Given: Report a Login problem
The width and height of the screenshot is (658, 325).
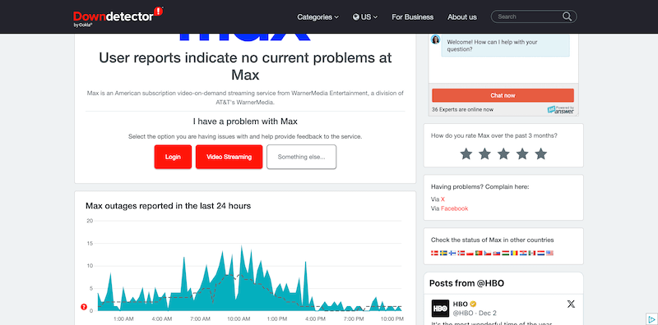Looking at the screenshot, I should tap(173, 157).
